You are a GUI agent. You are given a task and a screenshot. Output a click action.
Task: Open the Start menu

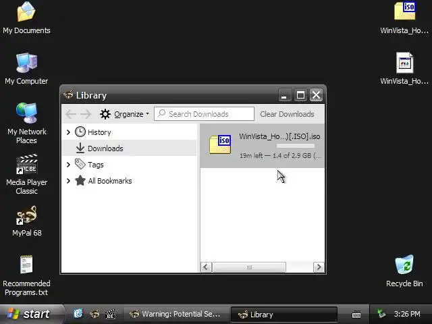pos(31,314)
